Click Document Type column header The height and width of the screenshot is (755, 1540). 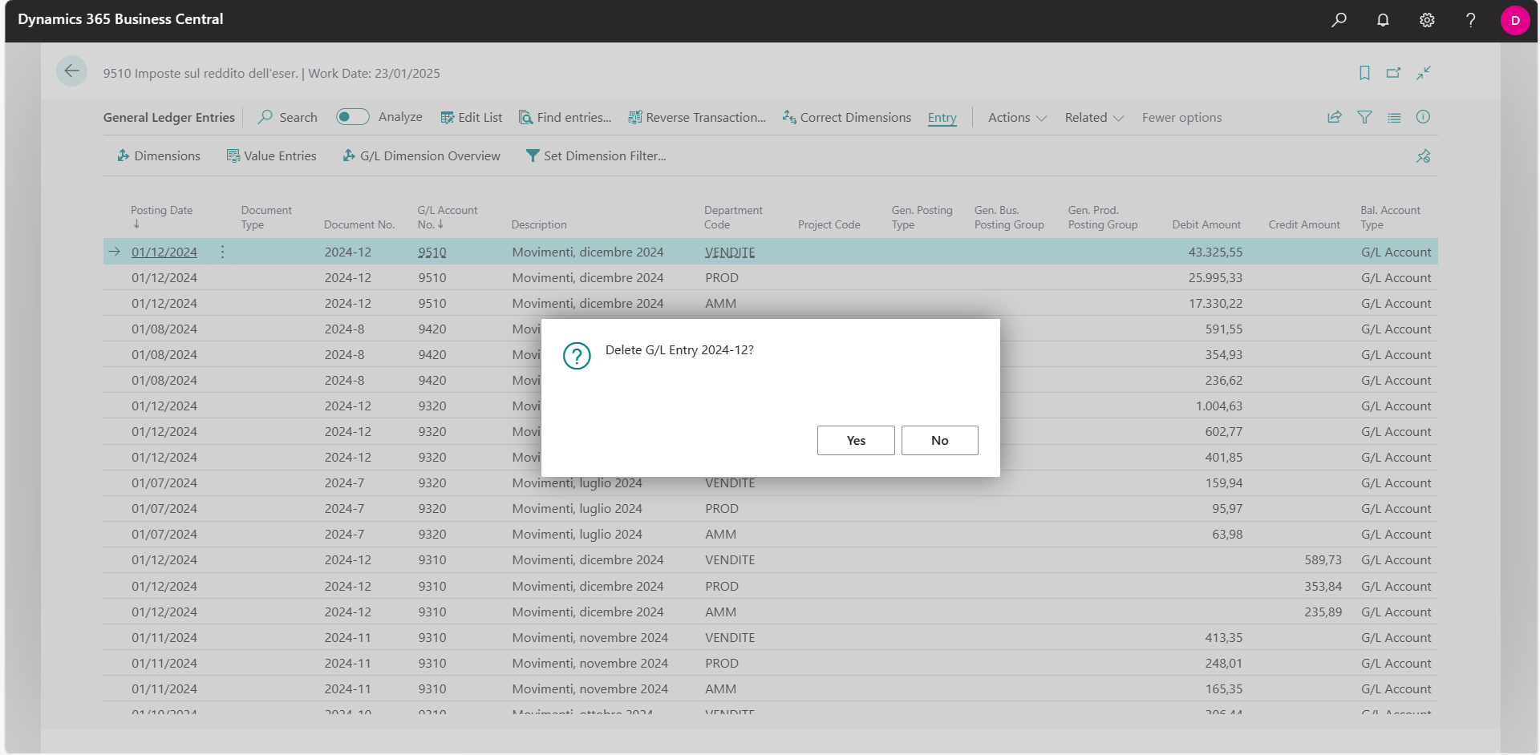click(266, 217)
